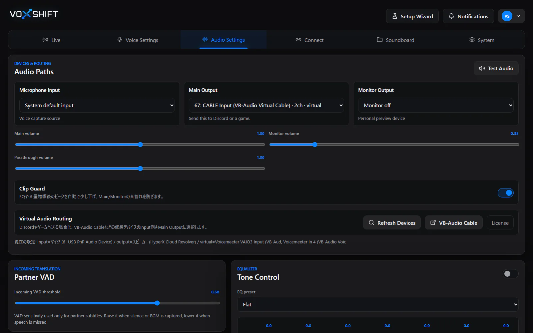Click the waveform icon for Audio Settings
The height and width of the screenshot is (333, 533).
tap(205, 39)
